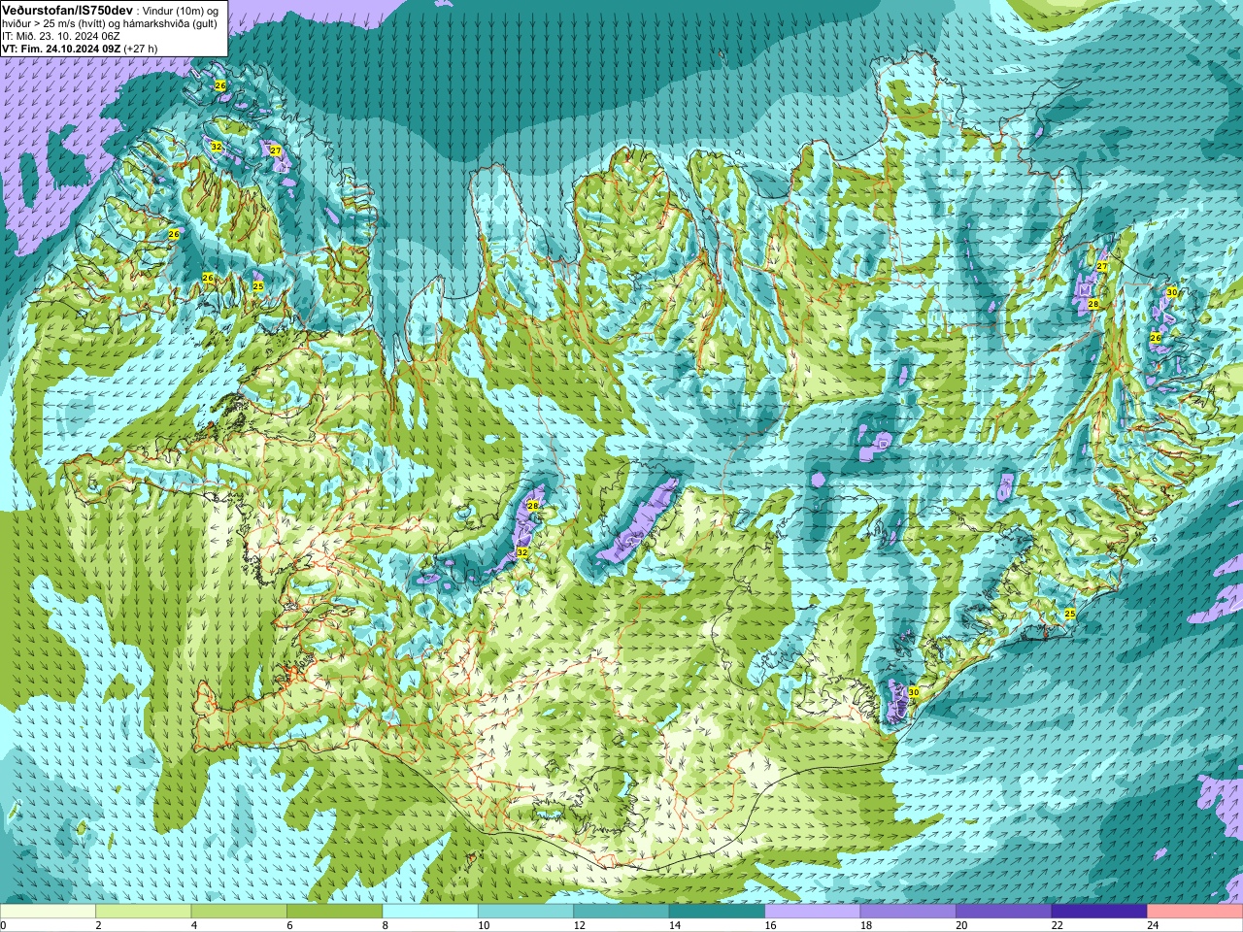Click the 18–20 m/s purple legend swatch
Screen dimensions: 1243x932
click(x=908, y=911)
